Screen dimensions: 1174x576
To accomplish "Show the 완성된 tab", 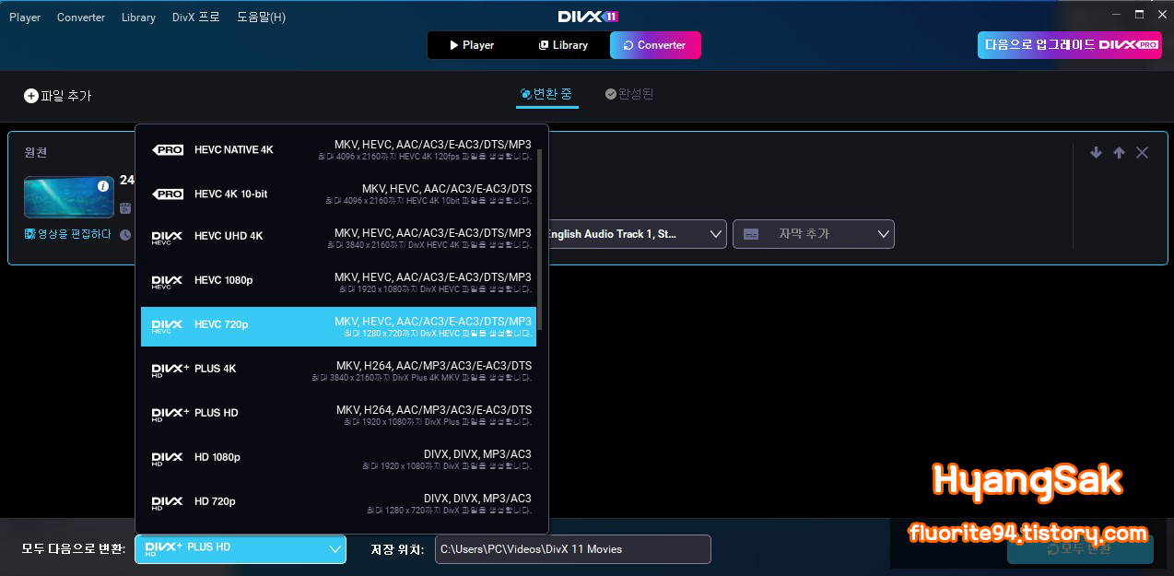I will coord(629,94).
